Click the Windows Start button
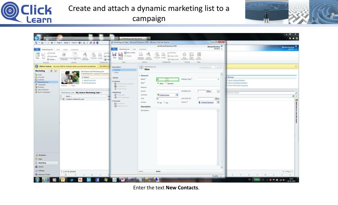Screen dimensions: 338x205 37,180
